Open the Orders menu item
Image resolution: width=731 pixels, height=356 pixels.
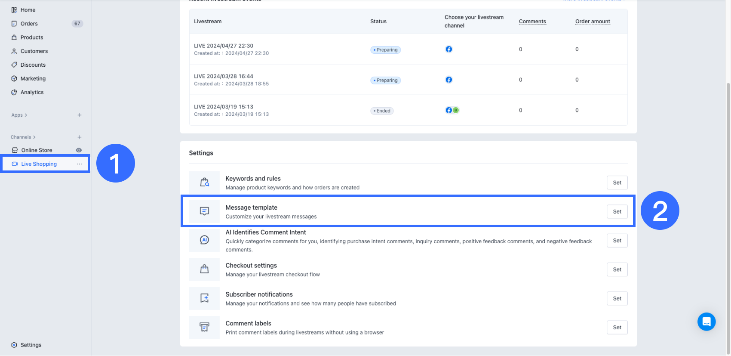(x=29, y=24)
